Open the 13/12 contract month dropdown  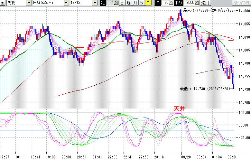click(x=95, y=3)
